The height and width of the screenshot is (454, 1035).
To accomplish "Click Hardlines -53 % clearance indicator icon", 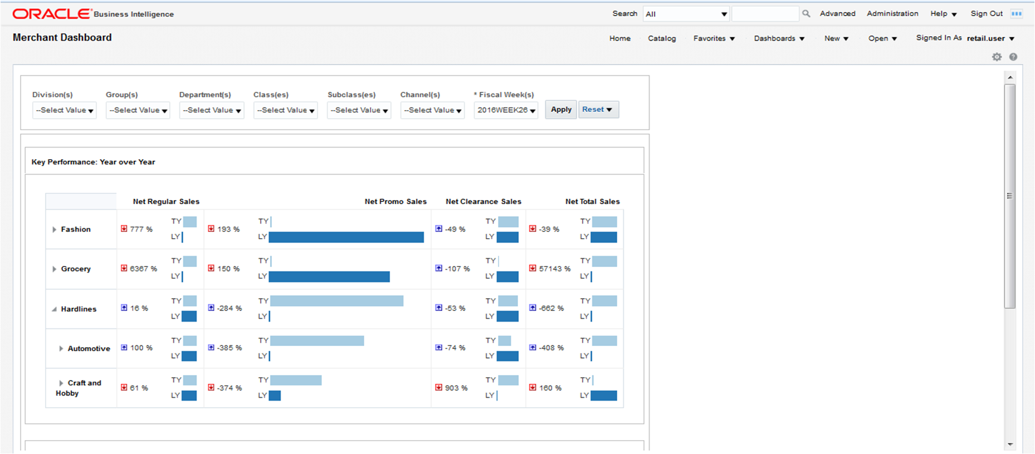I will 439,308.
